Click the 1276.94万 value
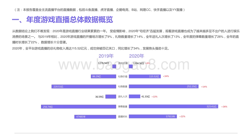Viewport: 248px width, 139px height. click(104, 63)
